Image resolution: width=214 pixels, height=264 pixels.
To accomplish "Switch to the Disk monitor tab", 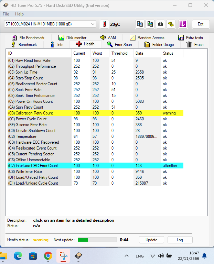I will pyautogui.click(x=73, y=38).
